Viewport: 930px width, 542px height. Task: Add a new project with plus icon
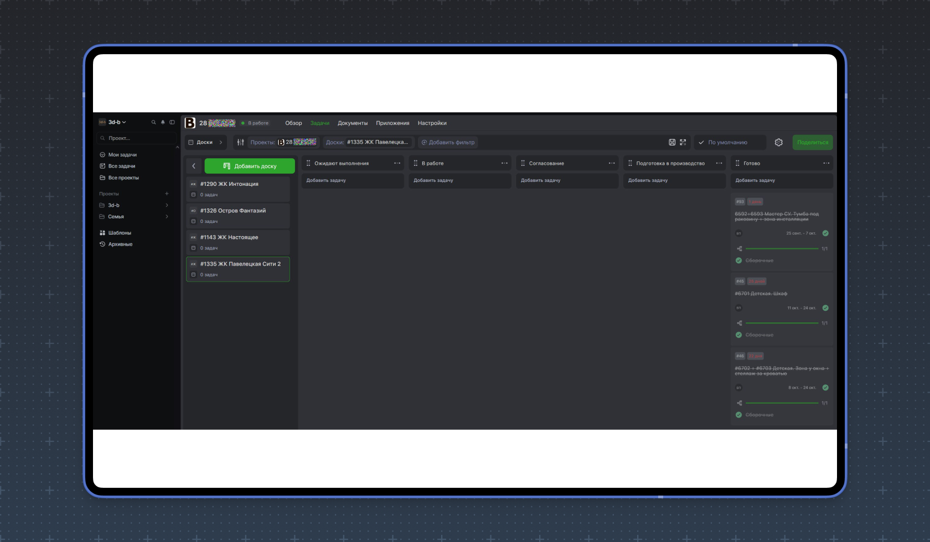click(x=167, y=194)
